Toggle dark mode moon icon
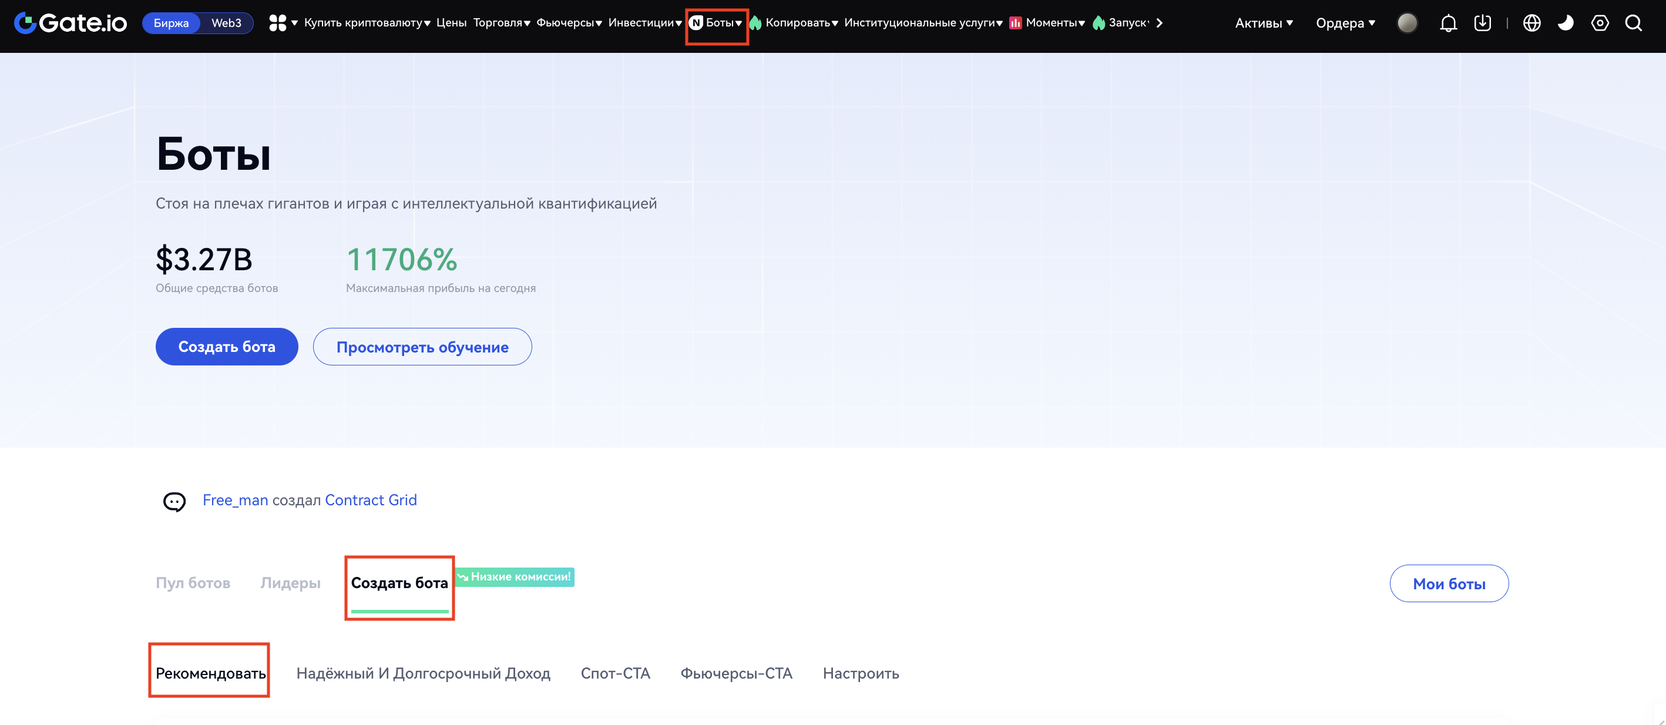The height and width of the screenshot is (725, 1666). tap(1565, 24)
